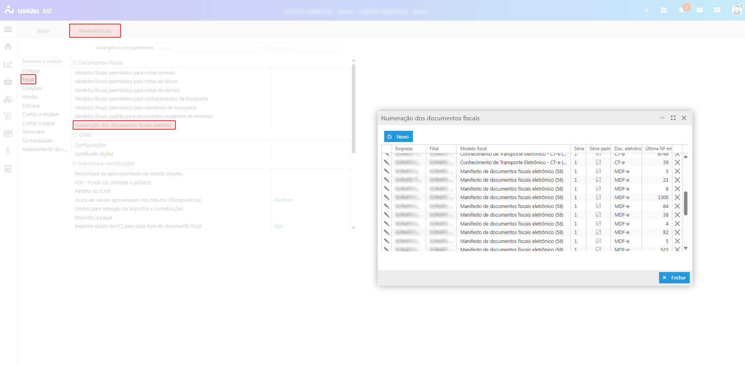Screen dimensions: 745x366
Task: Toggle Série padrão checkbox for CT-e row 39
Action: point(598,163)
